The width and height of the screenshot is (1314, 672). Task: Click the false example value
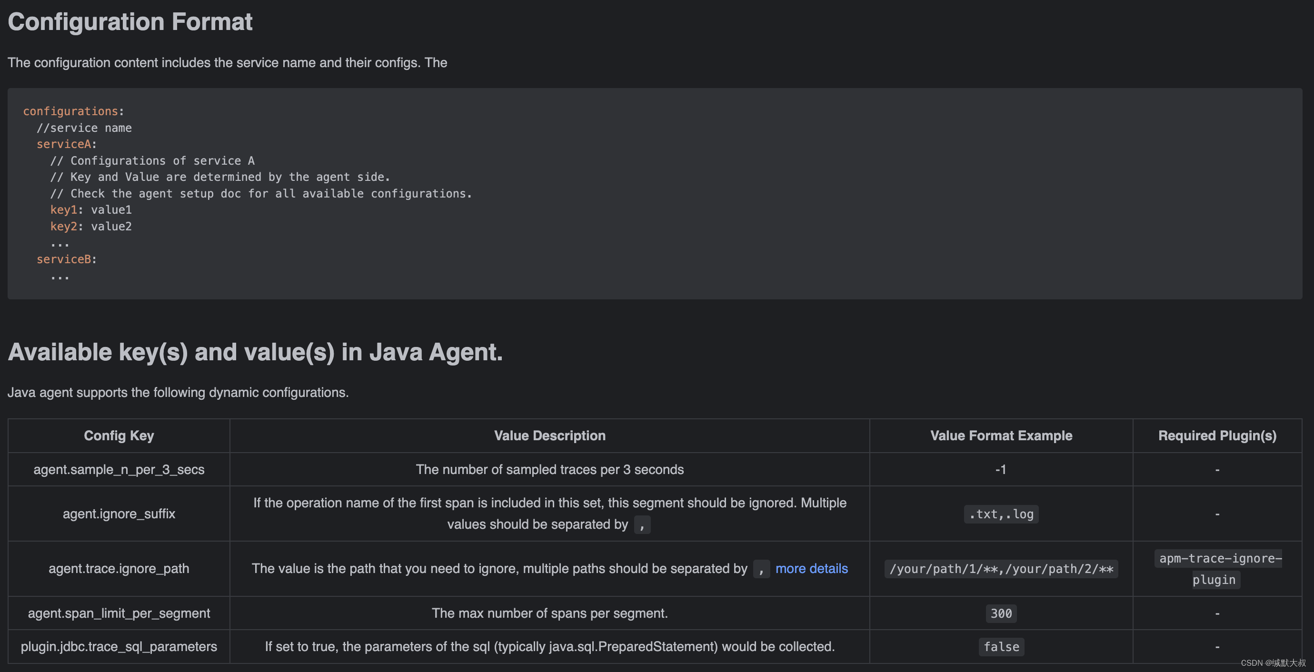pyautogui.click(x=1001, y=647)
